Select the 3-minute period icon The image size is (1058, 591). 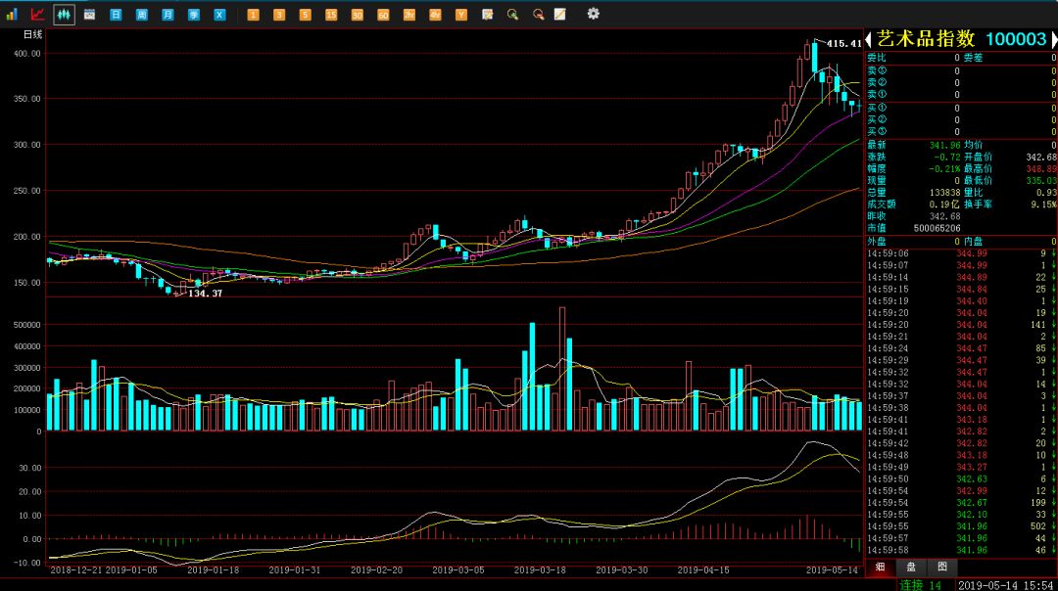(279, 14)
